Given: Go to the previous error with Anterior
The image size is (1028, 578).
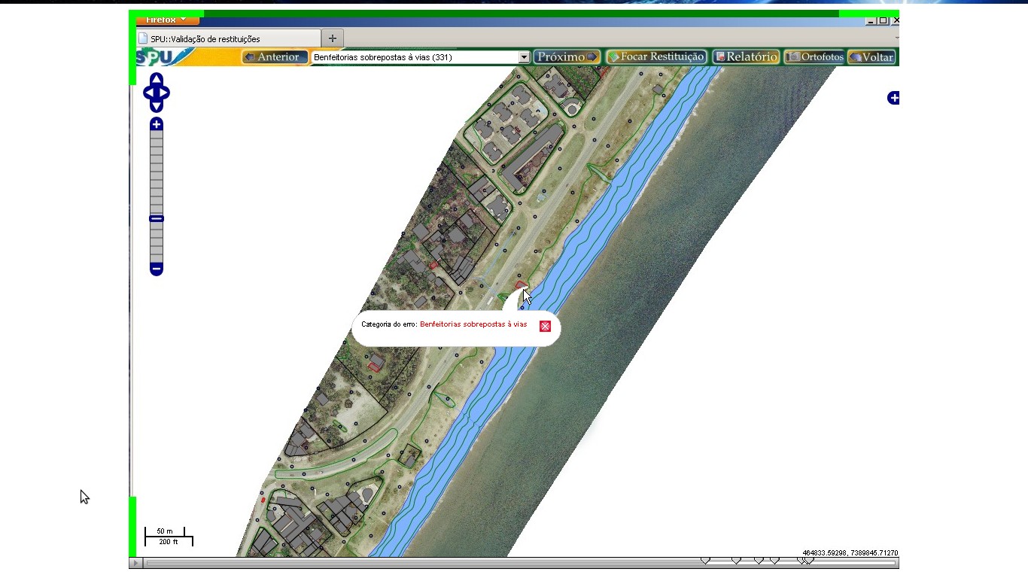Looking at the screenshot, I should pyautogui.click(x=275, y=57).
